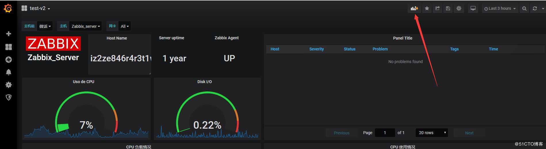Open the Zabbix Agent panel title
Viewport: 546px width, 149px height.
pyautogui.click(x=227, y=38)
